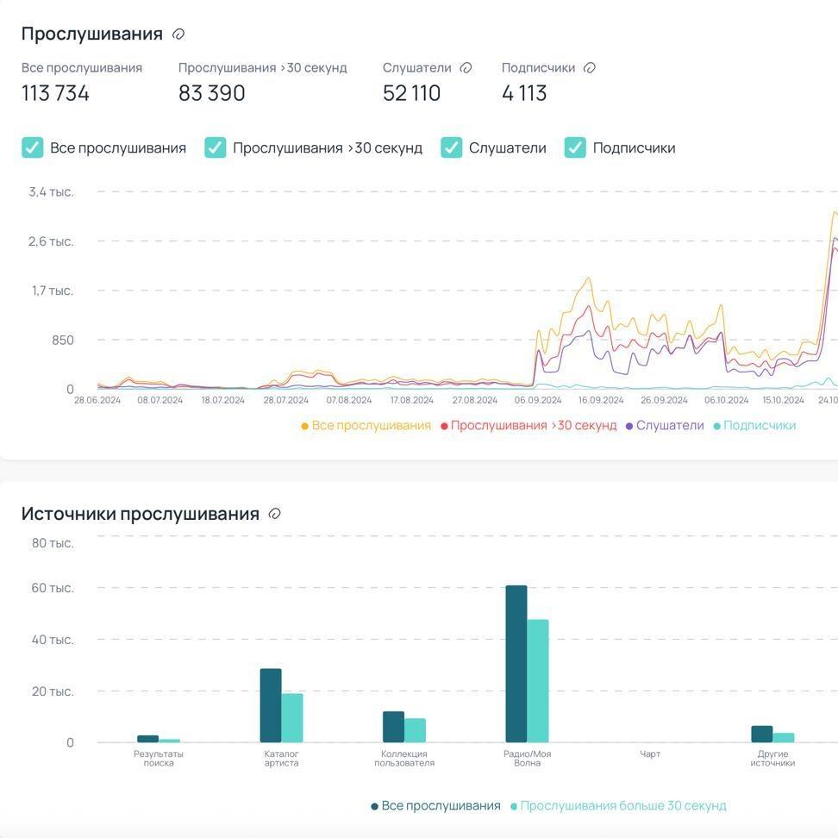Screen dimensions: 838x838
Task: Click the light teal Каталог артиста bar
Action: click(x=292, y=718)
